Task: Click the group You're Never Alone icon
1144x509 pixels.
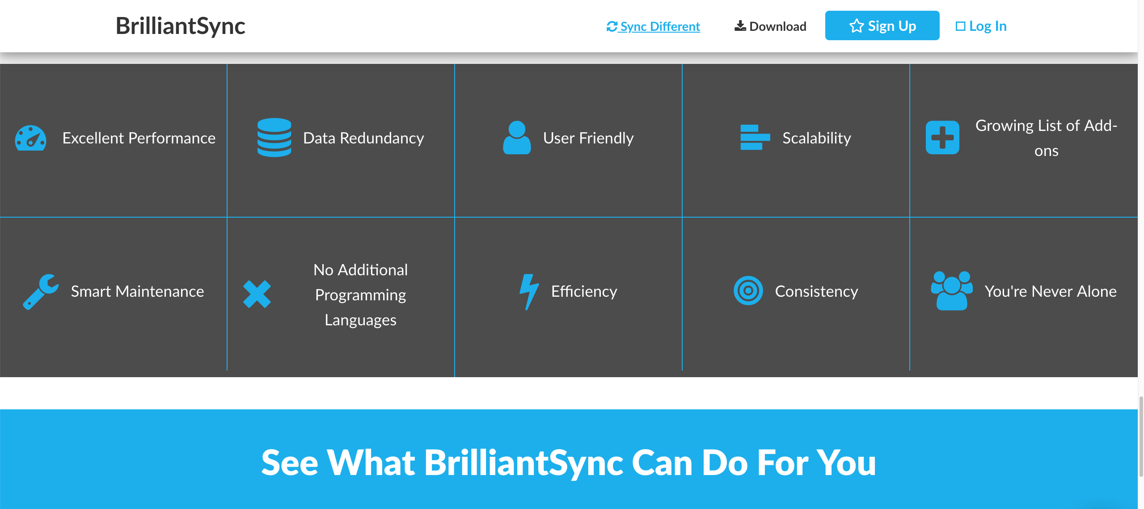Action: [951, 291]
